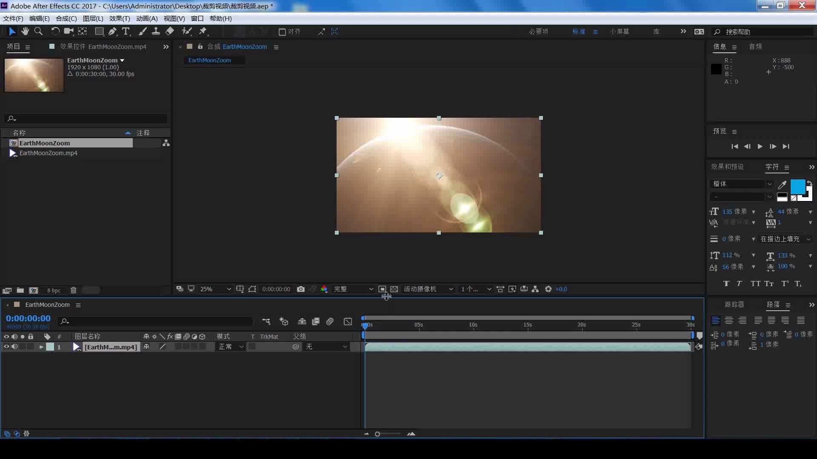Click the current time 0:00:00:00 in timeline

tap(28, 318)
